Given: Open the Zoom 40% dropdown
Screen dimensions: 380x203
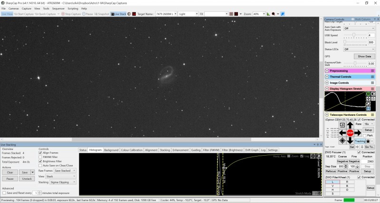Looking at the screenshot, I should click(x=259, y=14).
